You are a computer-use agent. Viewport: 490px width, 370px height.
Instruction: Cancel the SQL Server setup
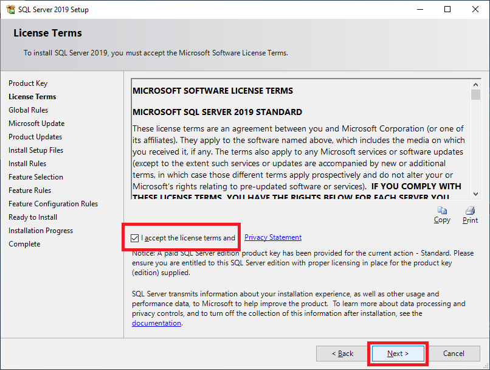(x=454, y=354)
